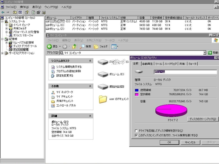Click キャンセル in Z drive properties dialog
The height and width of the screenshot is (164, 219).
click(190, 142)
